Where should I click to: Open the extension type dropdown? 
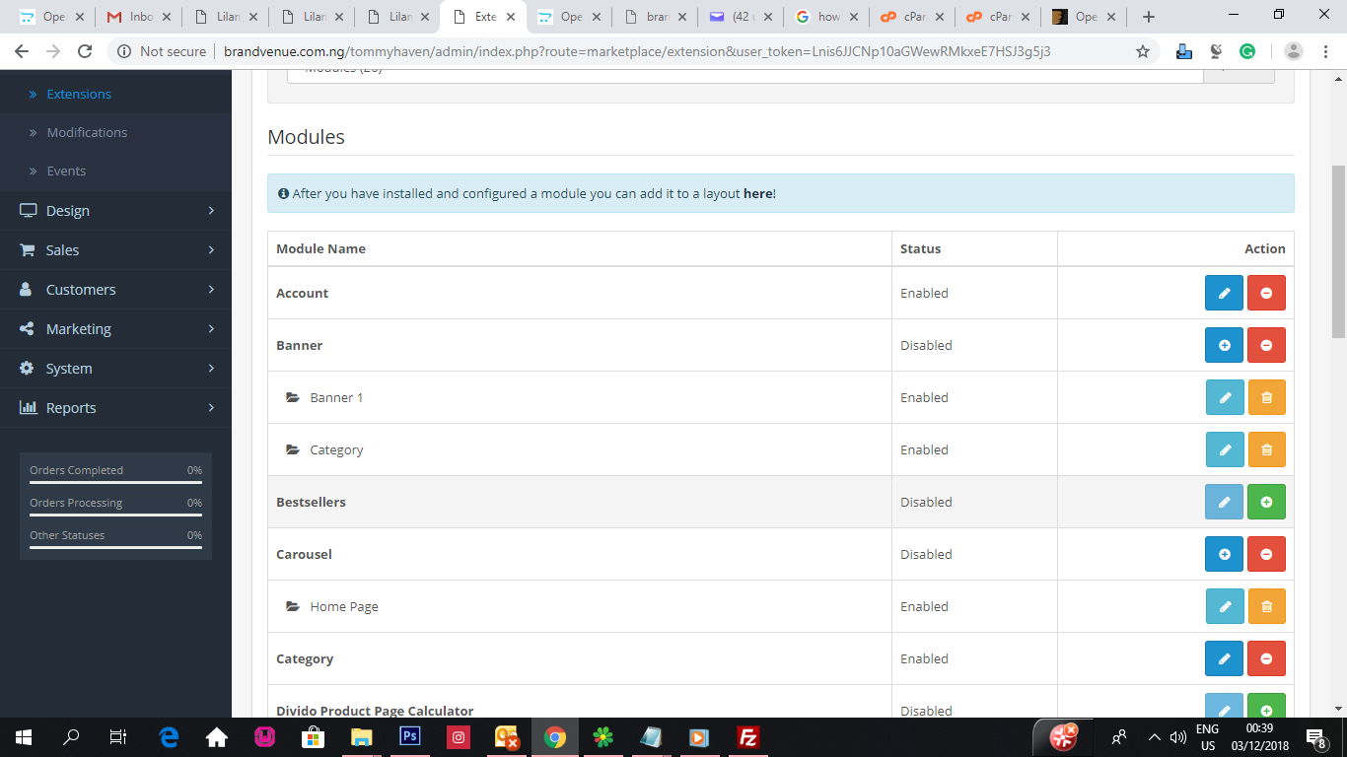click(745, 75)
